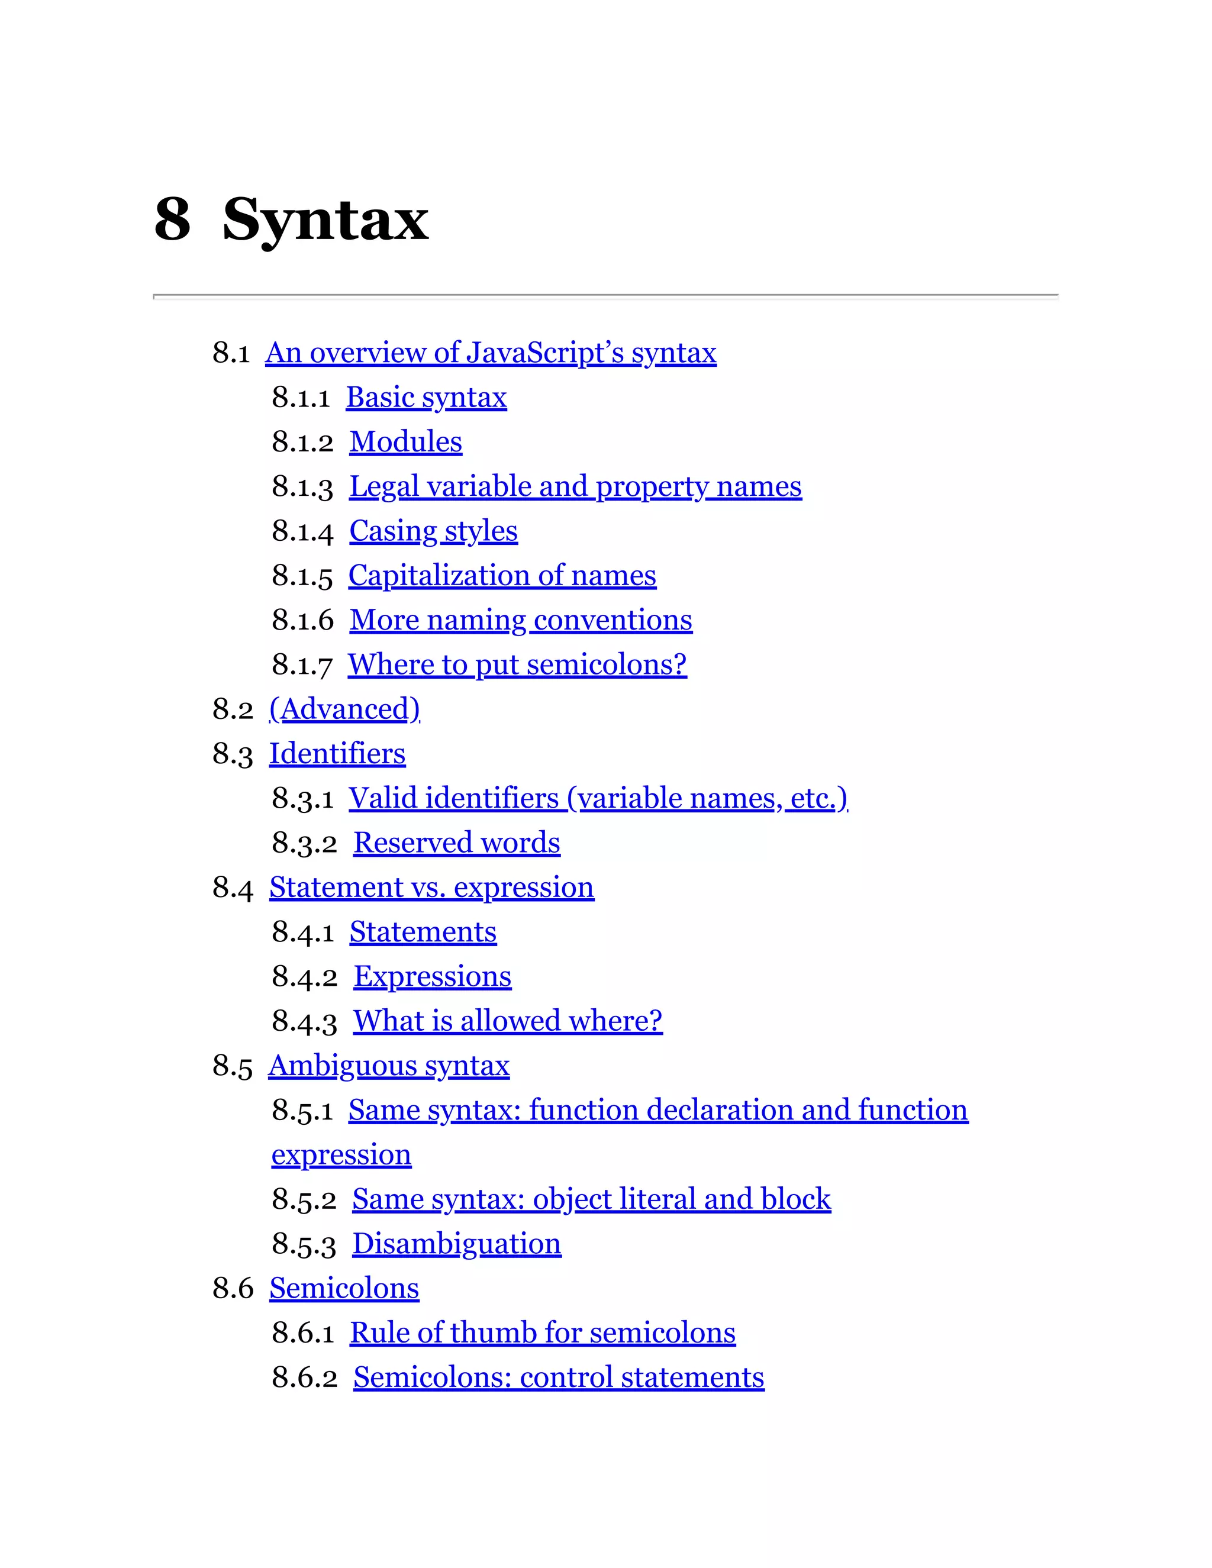Follow 'What is allowed where?' link
Viewport: 1212px width, 1568px height.
pyautogui.click(x=508, y=1020)
